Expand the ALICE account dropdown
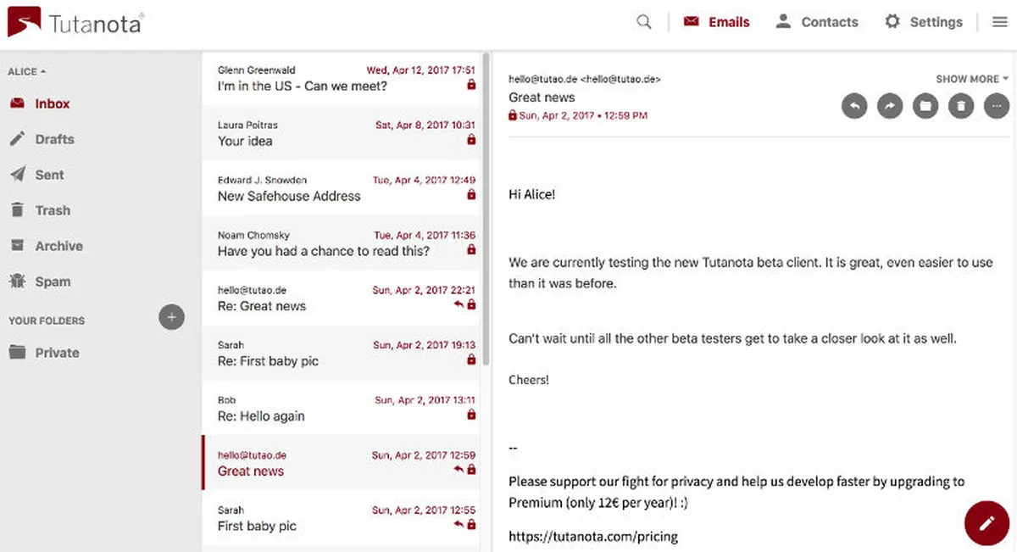Screen dimensions: 1017x552 [27, 71]
